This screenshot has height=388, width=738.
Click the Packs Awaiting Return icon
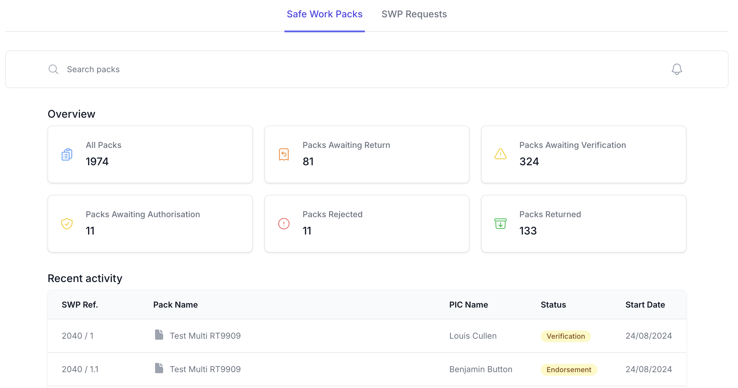284,154
